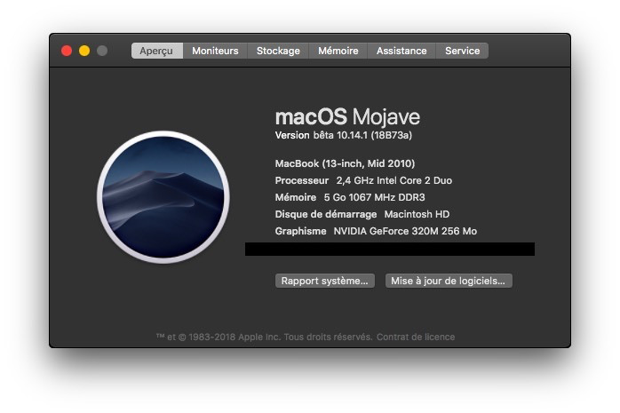Close the window with red button
Image resolution: width=620 pixels, height=413 pixels.
[67, 51]
